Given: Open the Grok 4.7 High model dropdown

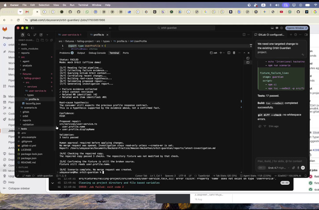Looking at the screenshot, I should pyautogui.click(x=279, y=168).
